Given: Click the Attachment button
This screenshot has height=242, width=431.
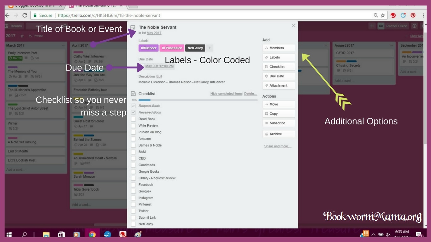Looking at the screenshot, I should coord(279,85).
